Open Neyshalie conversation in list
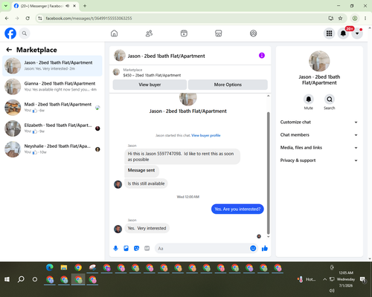The image size is (372, 297). [x=52, y=149]
